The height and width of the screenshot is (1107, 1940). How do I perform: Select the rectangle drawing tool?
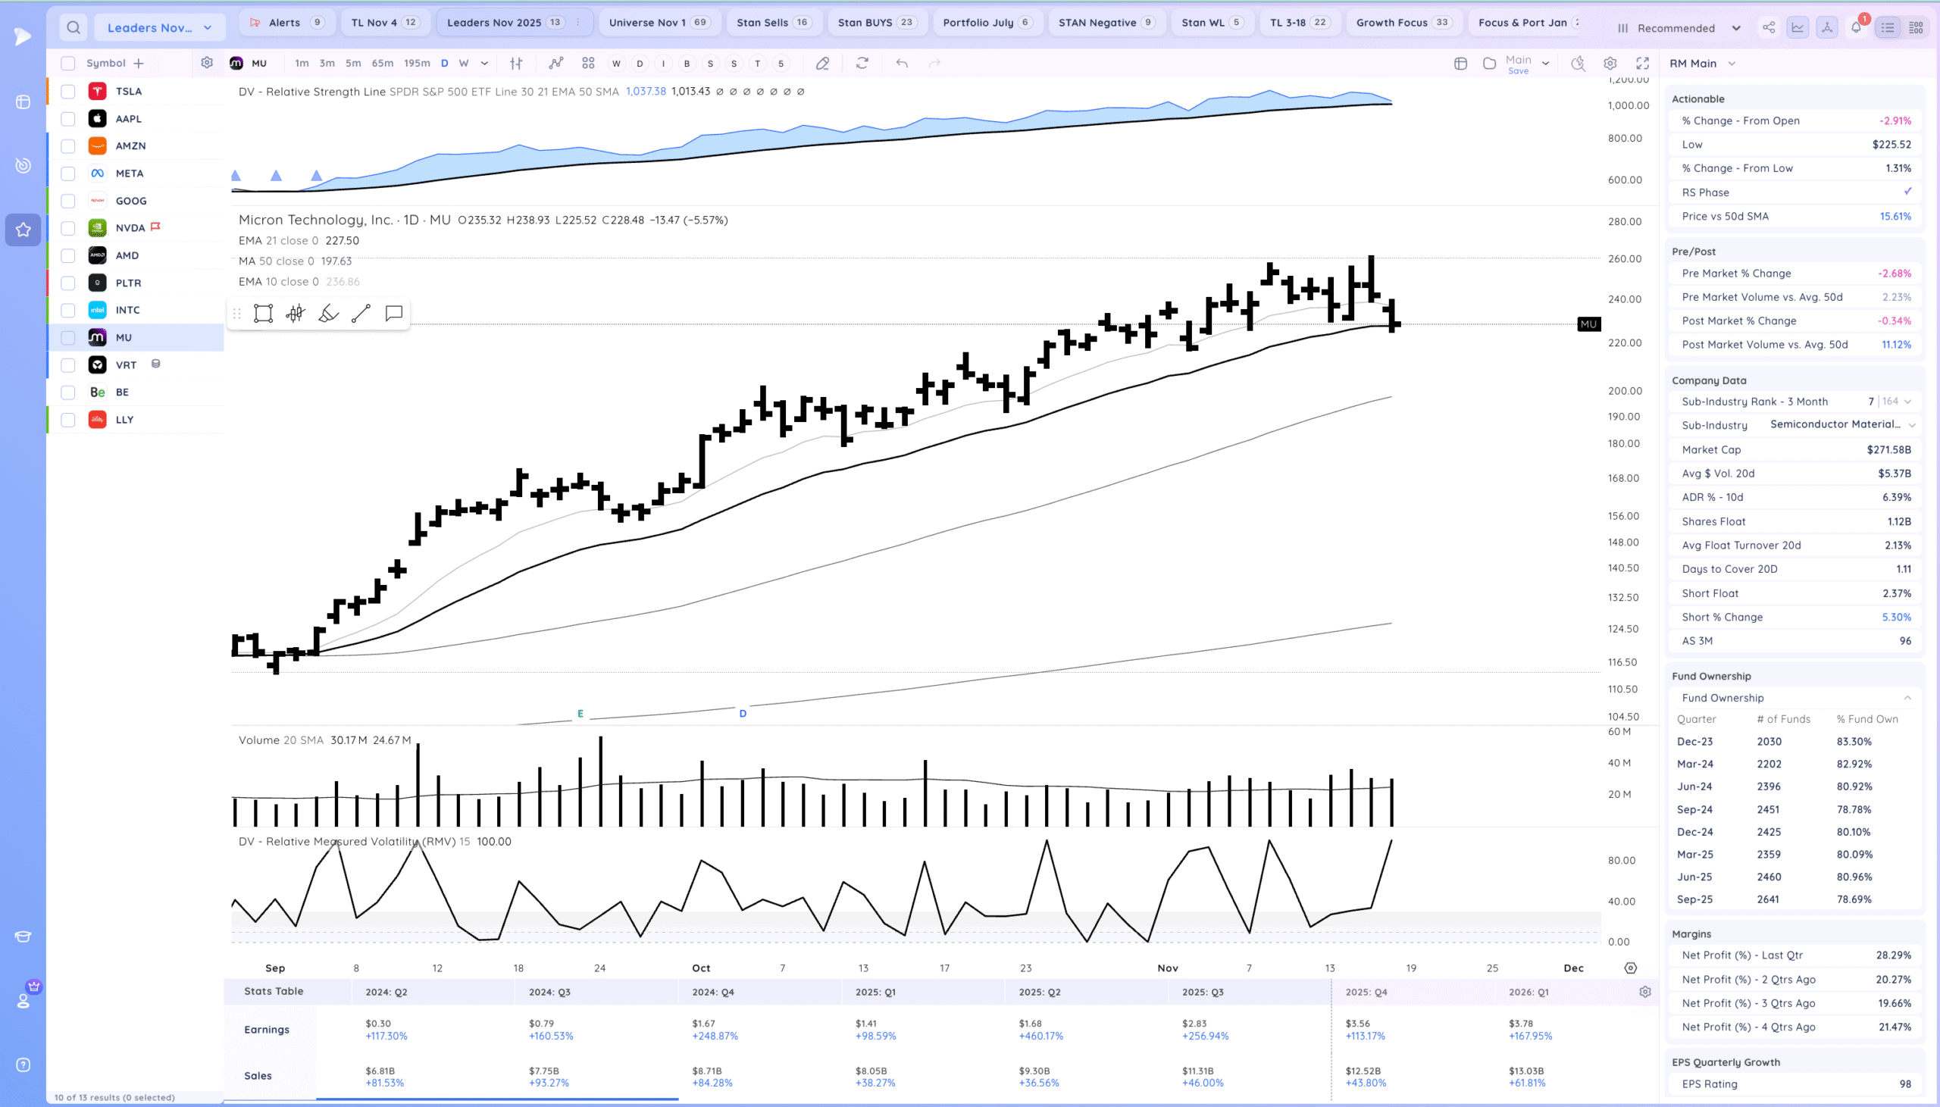pyautogui.click(x=263, y=313)
